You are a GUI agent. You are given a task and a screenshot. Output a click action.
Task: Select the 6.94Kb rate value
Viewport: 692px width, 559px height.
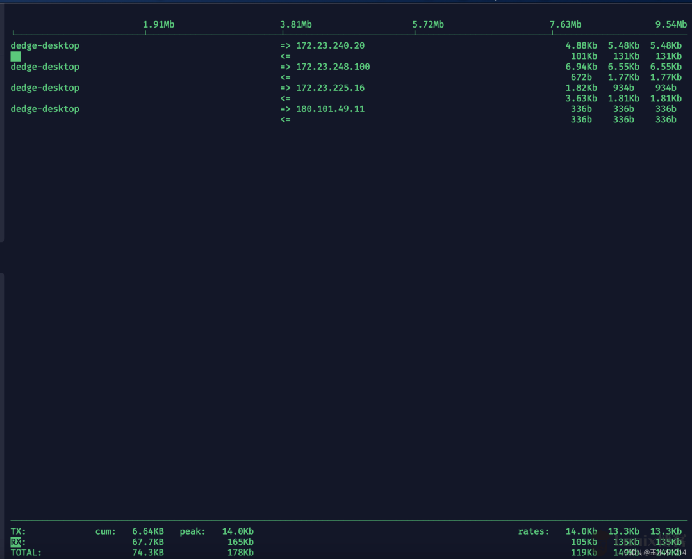[x=581, y=67]
